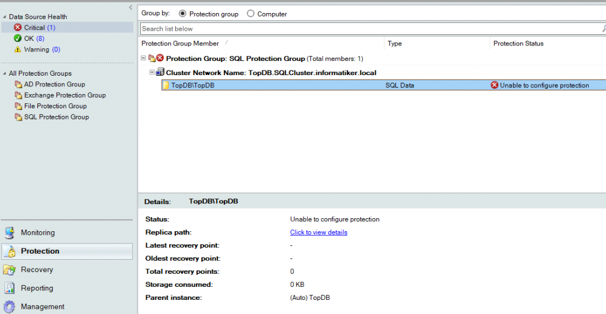This screenshot has width=606, height=314.
Task: Click the Management gear icon
Action: [x=9, y=307]
